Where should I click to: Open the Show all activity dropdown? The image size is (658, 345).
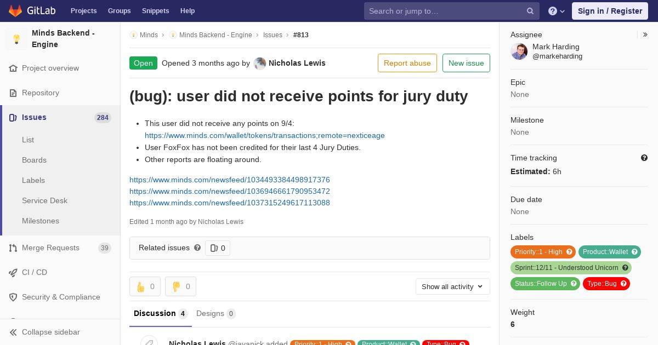[x=452, y=286]
